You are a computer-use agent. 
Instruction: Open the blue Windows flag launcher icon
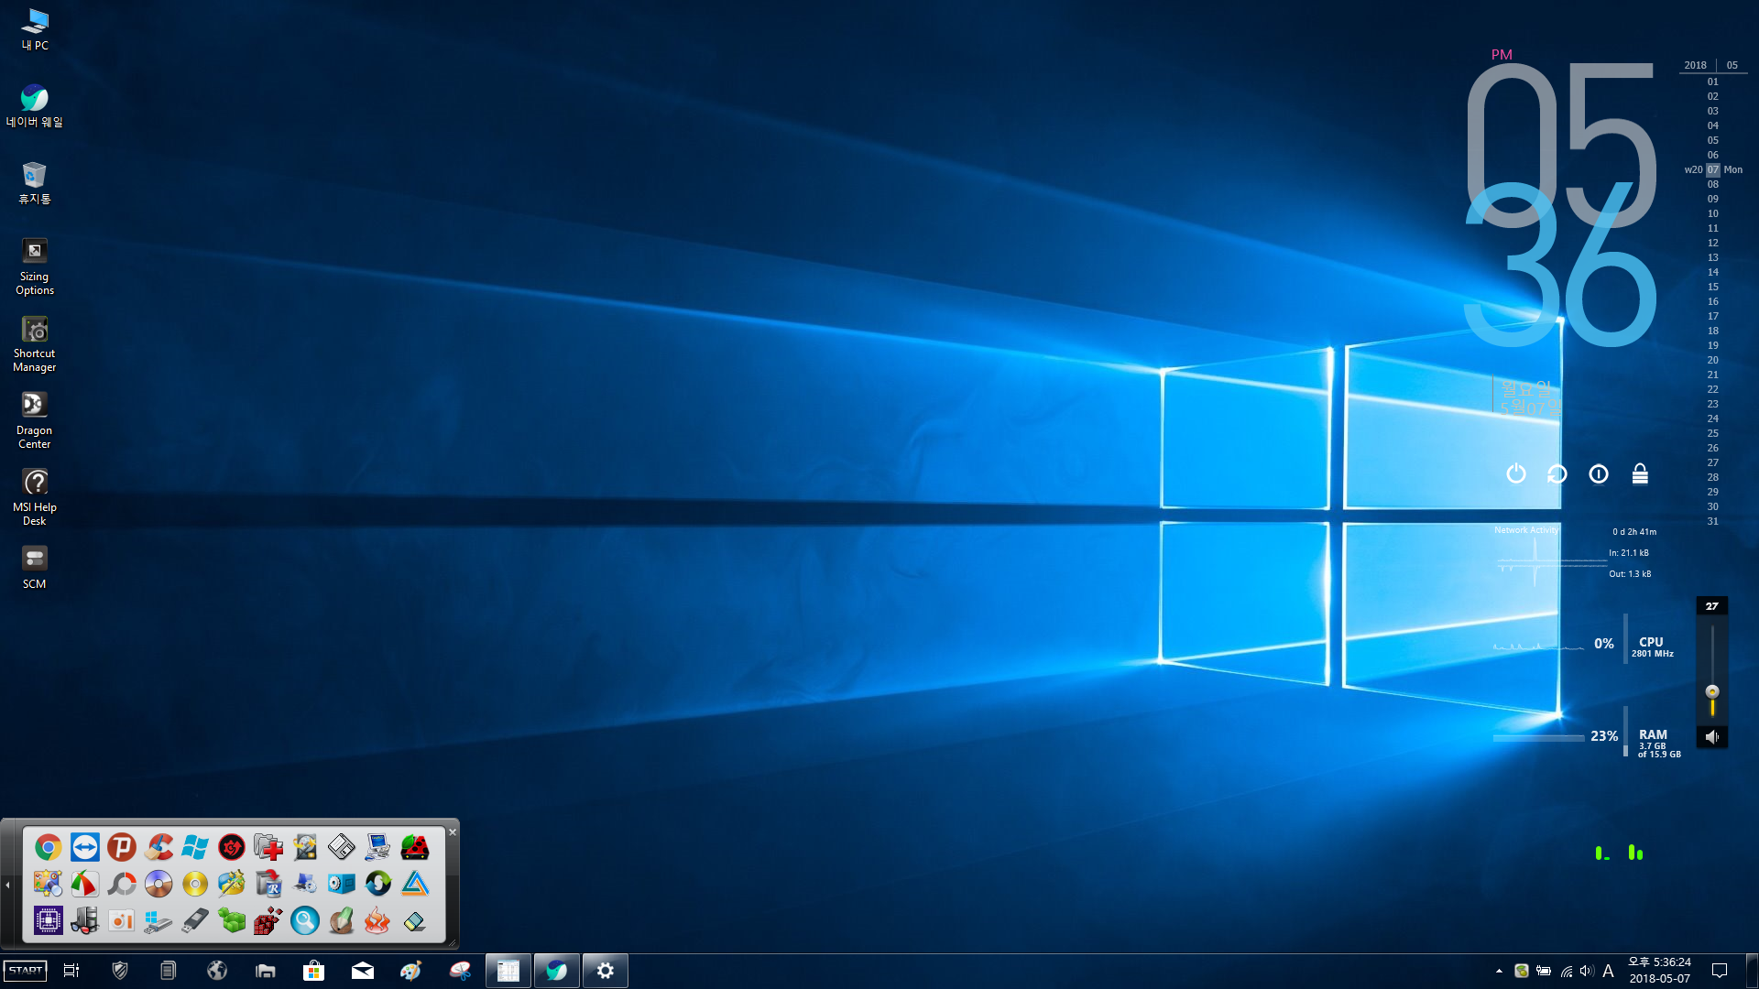(x=195, y=847)
